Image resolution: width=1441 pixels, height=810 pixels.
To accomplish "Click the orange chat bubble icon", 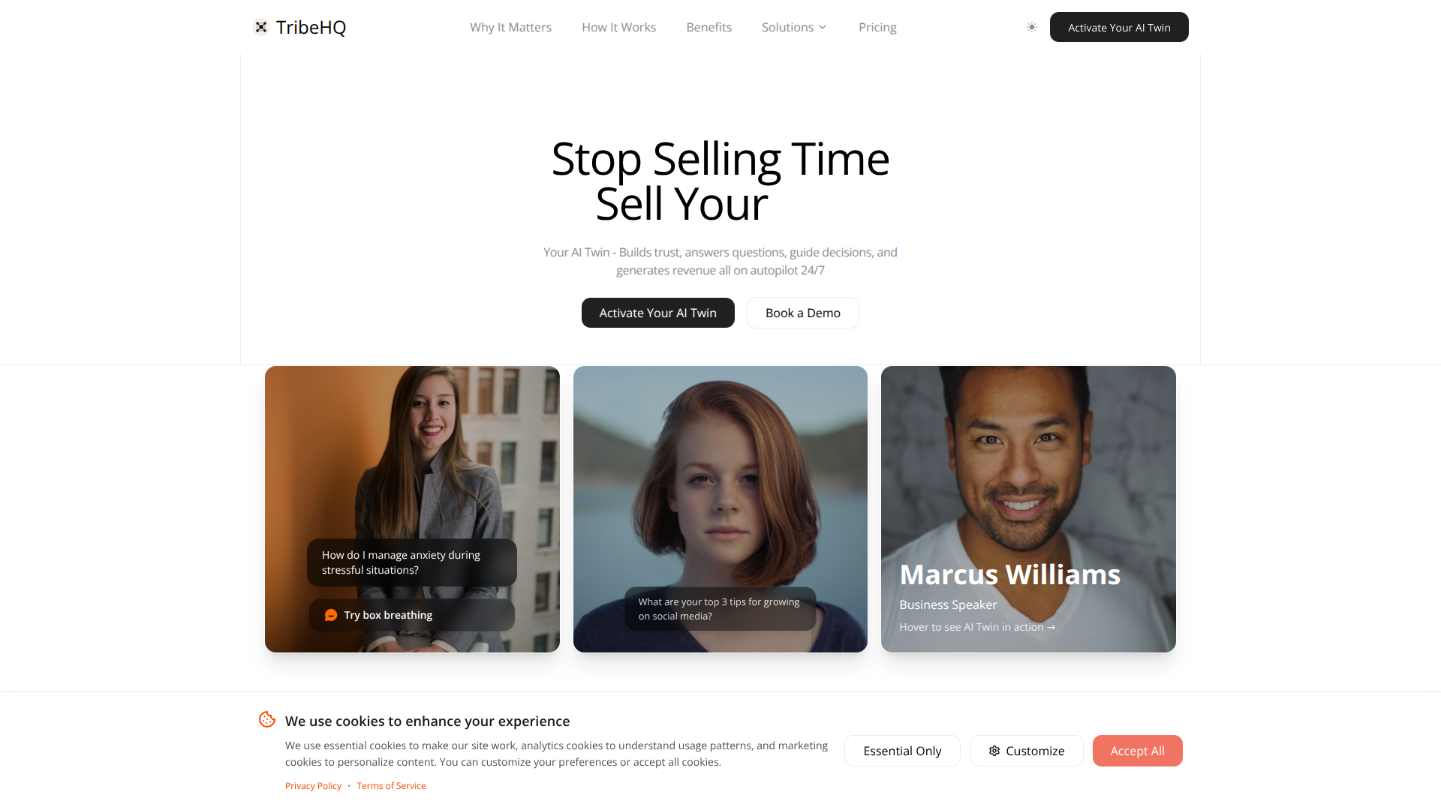I will click(331, 615).
